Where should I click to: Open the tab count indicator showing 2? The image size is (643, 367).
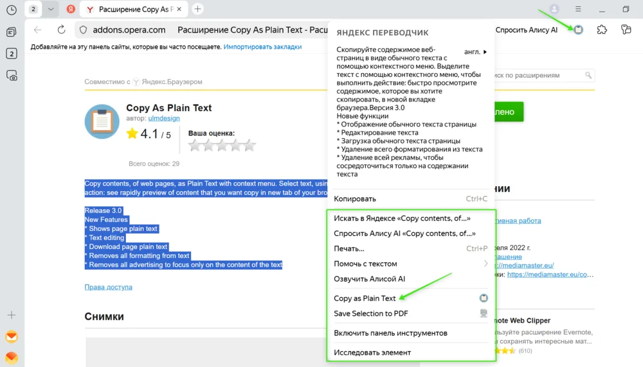click(x=33, y=9)
